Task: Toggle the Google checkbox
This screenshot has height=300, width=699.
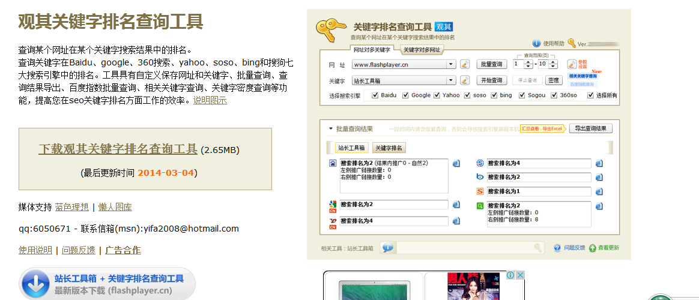Action: click(406, 95)
